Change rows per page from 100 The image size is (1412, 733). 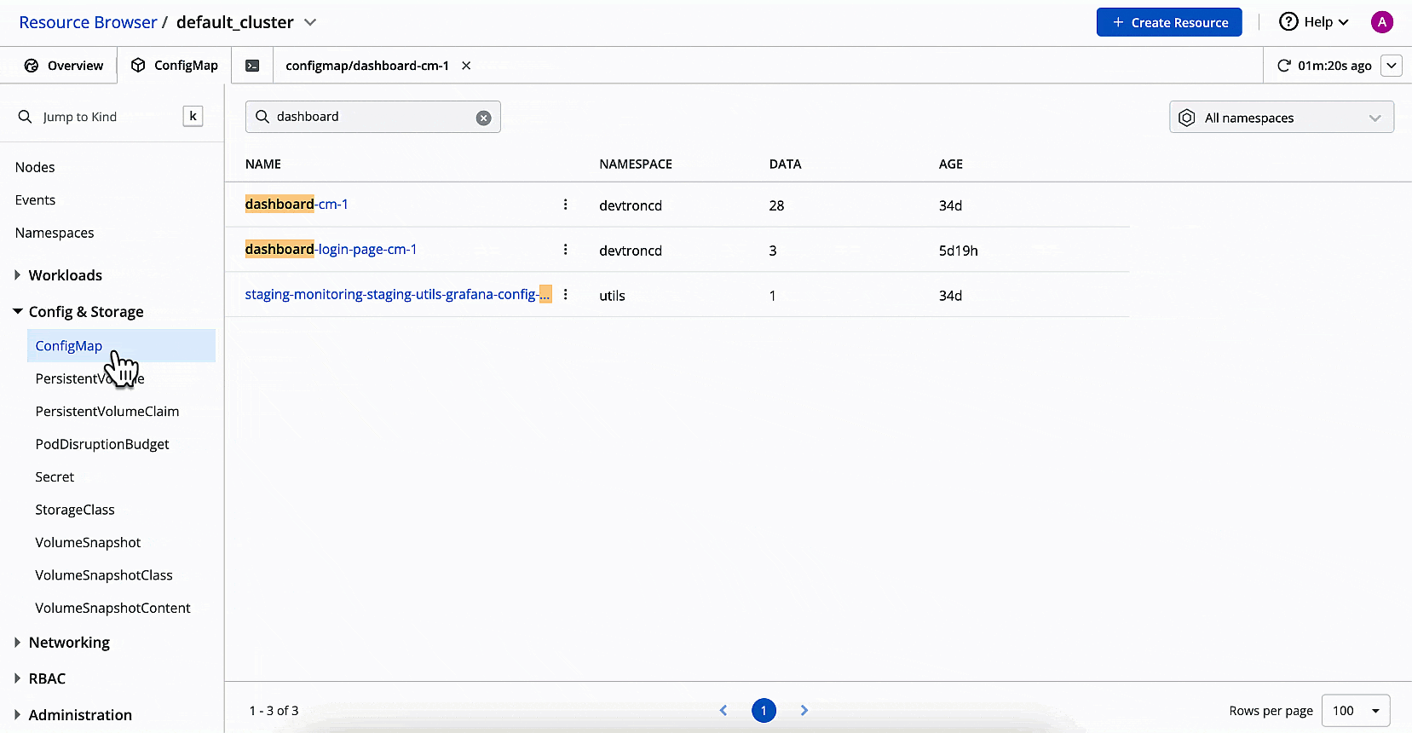tap(1355, 711)
